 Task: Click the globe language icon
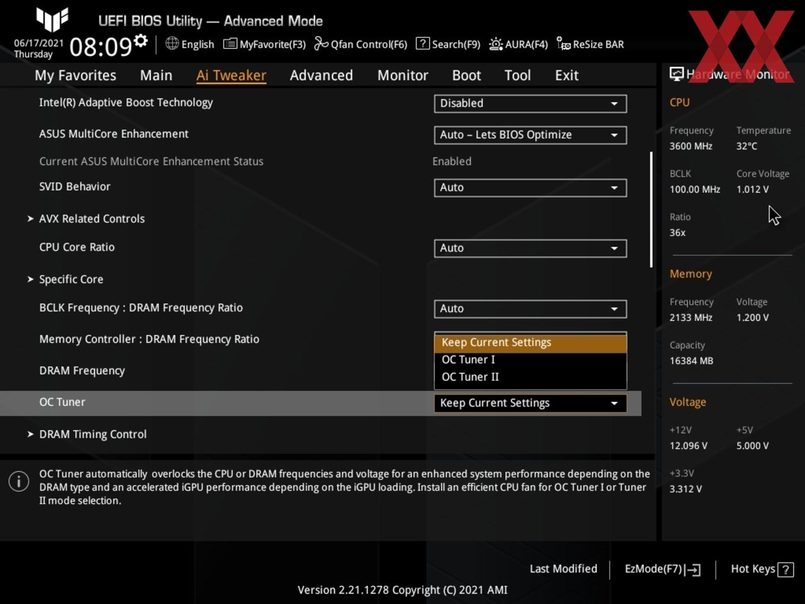pos(172,43)
